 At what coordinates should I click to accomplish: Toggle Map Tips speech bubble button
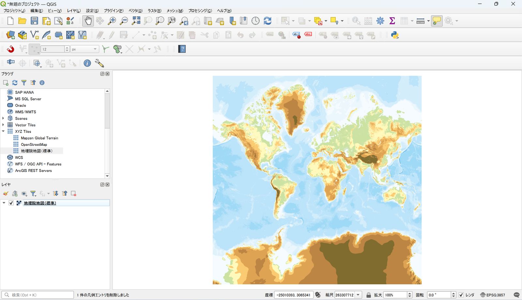[437, 21]
